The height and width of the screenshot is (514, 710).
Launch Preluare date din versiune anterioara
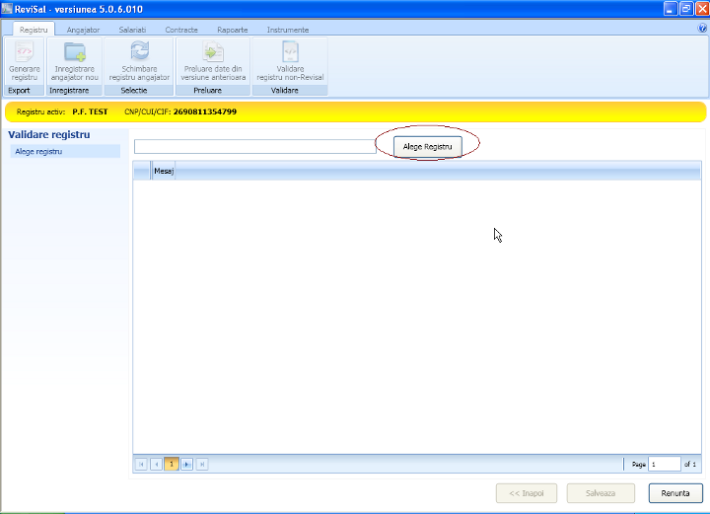[213, 61]
